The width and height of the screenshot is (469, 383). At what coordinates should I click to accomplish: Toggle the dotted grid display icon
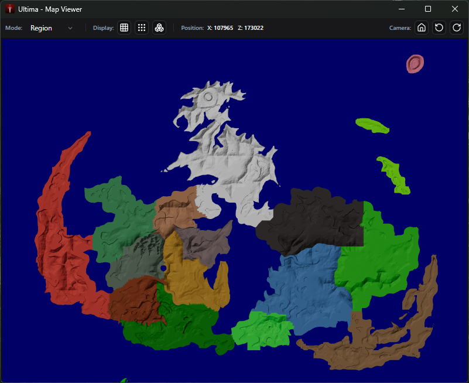(142, 28)
